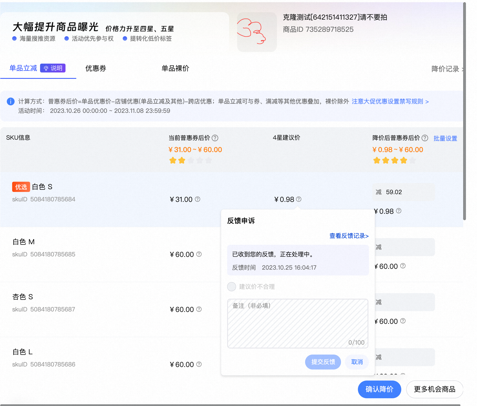477x406 pixels.
Task: Switch to the 单品裸价 tab
Action: click(x=175, y=68)
